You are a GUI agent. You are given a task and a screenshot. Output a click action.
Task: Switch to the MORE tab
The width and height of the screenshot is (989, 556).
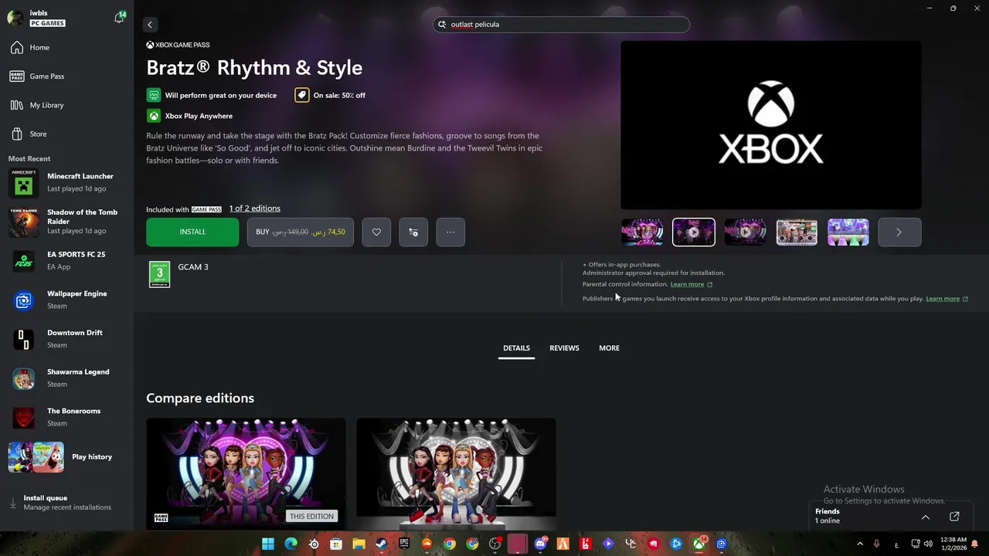[x=609, y=348]
